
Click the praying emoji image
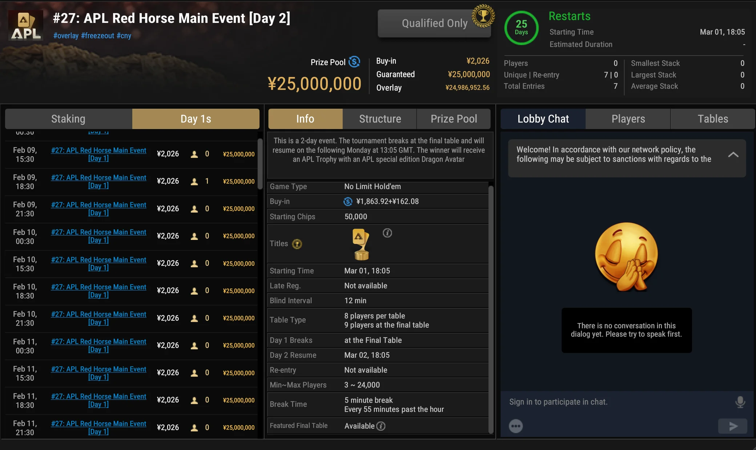point(626,257)
